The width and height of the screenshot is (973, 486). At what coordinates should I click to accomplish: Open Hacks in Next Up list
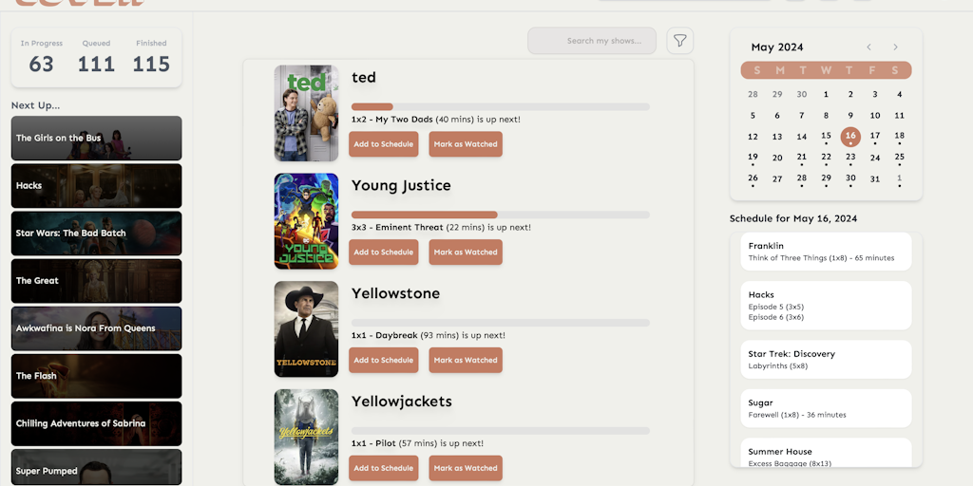coord(96,186)
